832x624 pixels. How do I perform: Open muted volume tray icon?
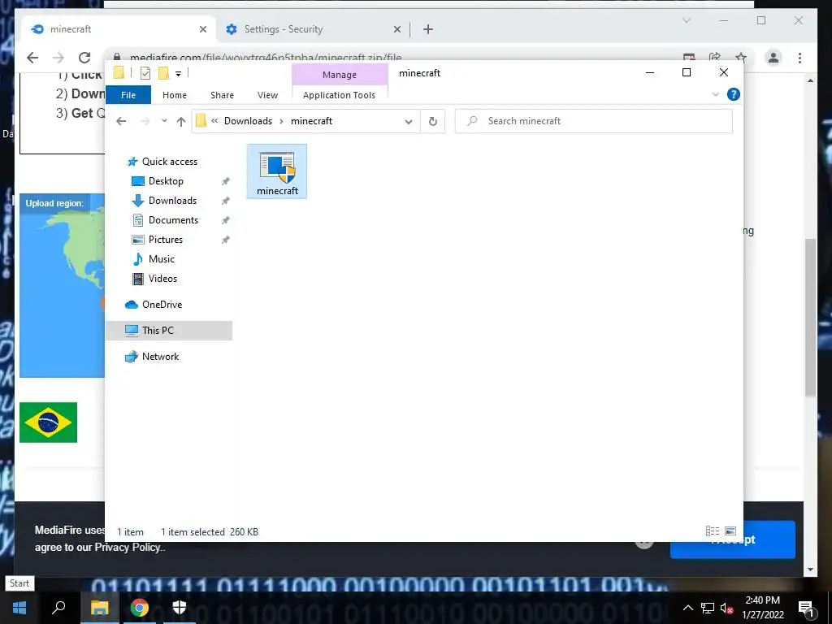click(x=726, y=608)
